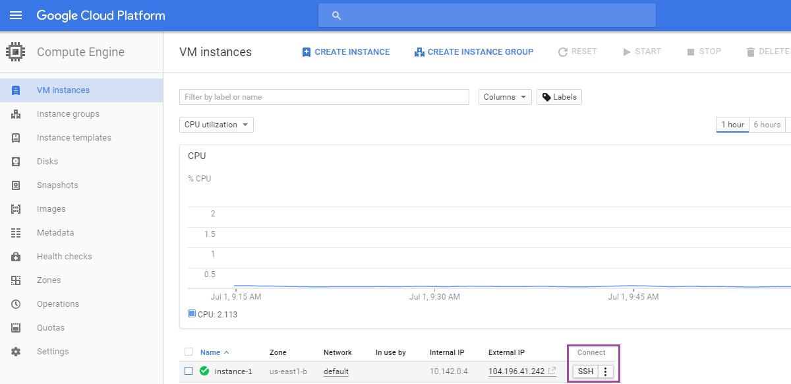Click the DELETE button
This screenshot has width=791, height=384.
768,51
